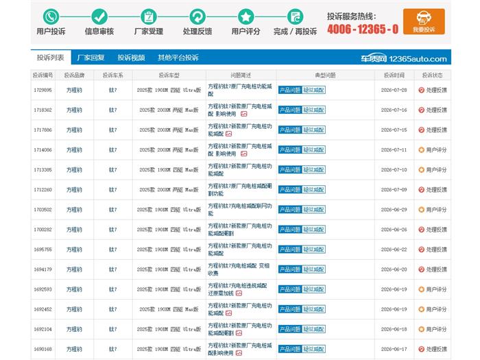Viewport: 480px width, 360px height.
Task: Click 用户评分 status for complaint 1703502
Action: pyautogui.click(x=433, y=210)
